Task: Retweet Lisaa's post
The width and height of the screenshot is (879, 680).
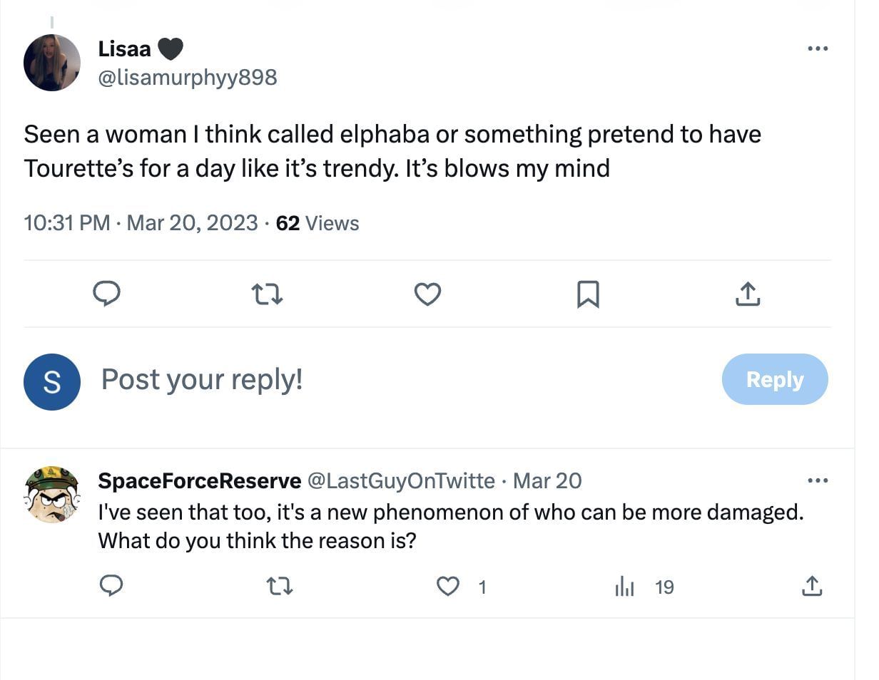Action: tap(267, 294)
